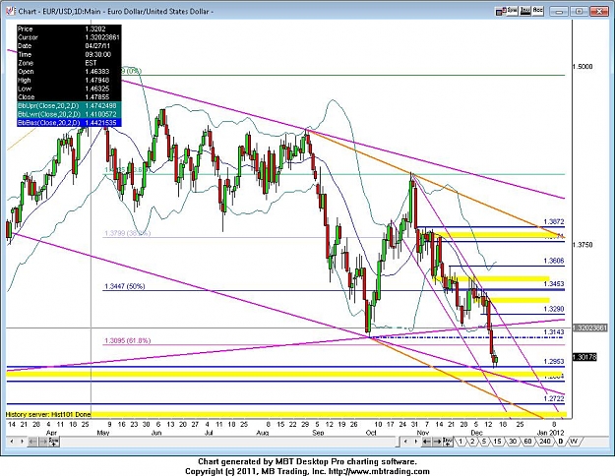The width and height of the screenshot is (615, 476).
Task: Maximize the EUR/USD chart window
Action: [579, 12]
